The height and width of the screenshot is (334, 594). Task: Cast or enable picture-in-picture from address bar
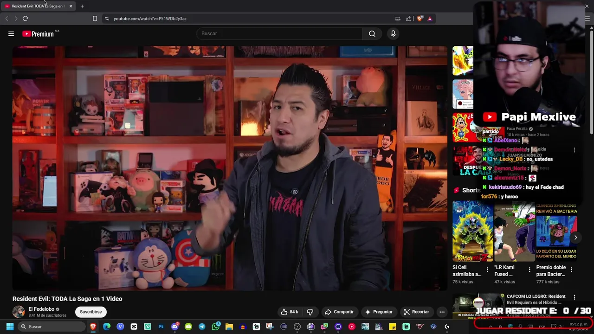[x=398, y=19]
